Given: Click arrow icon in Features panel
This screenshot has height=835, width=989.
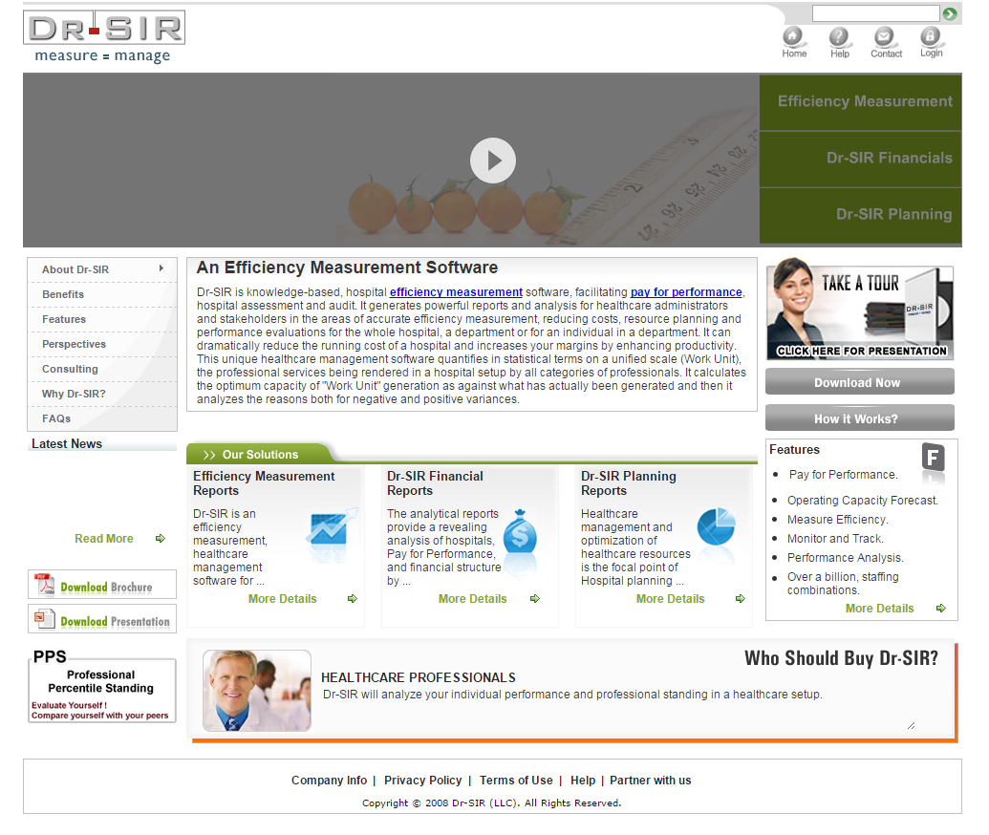Looking at the screenshot, I should 940,608.
